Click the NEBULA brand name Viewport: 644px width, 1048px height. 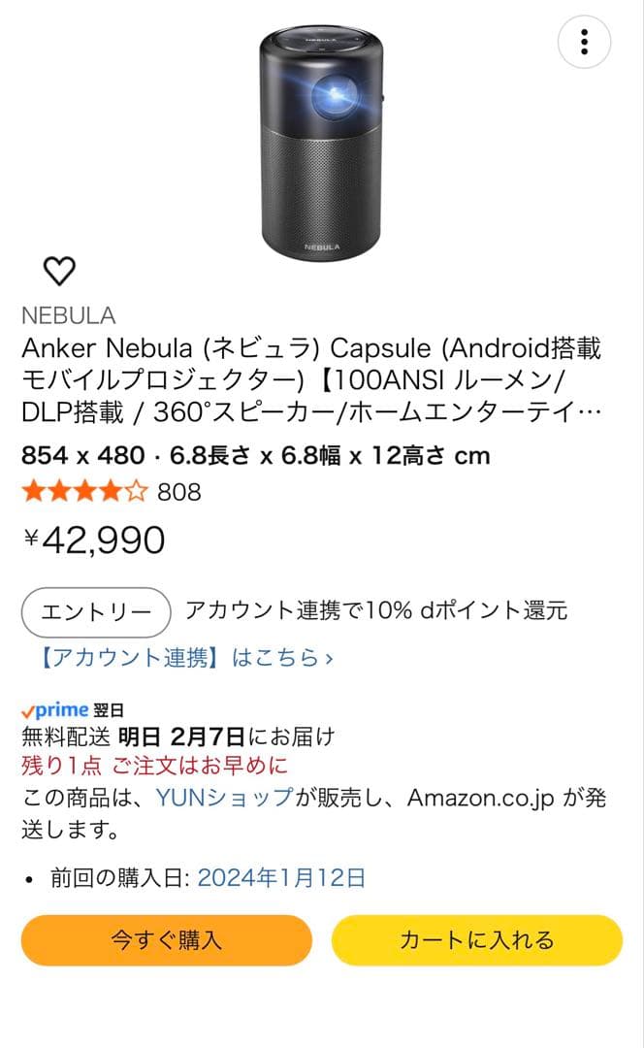[x=68, y=313]
